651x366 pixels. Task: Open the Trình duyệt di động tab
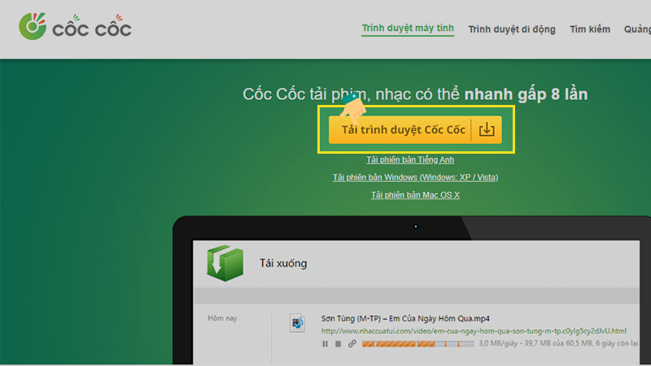tap(512, 29)
